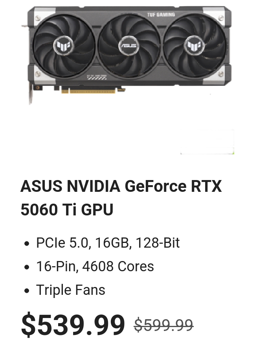
Task: Click the second title line reading 5060 Ti GPU
Action: point(67,210)
